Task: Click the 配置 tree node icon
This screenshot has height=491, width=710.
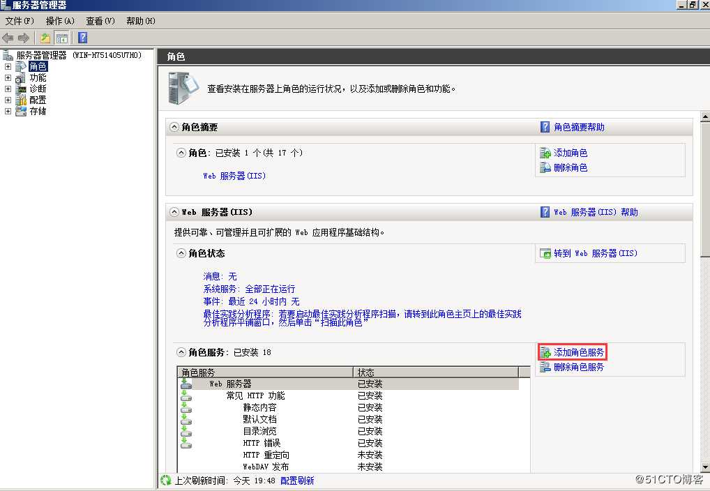Action: [x=20, y=100]
